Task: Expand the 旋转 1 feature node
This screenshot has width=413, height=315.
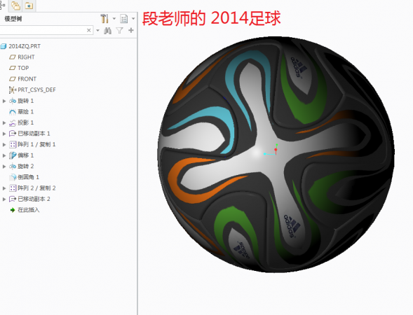Action: pyautogui.click(x=4, y=101)
